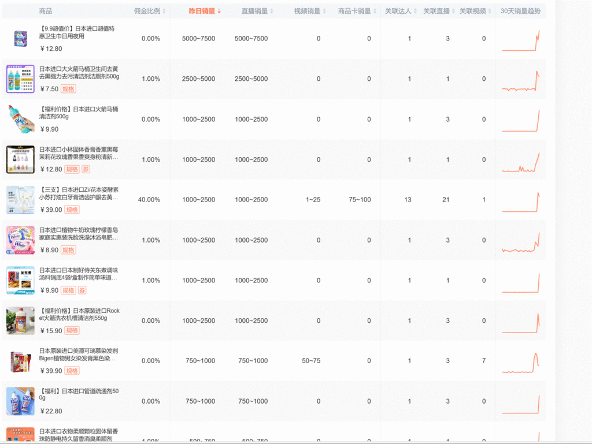Screen dimensions: 592x444
Task: Show 规格 for the ¥39.90 染发剂 product
Action: pyautogui.click(x=72, y=371)
